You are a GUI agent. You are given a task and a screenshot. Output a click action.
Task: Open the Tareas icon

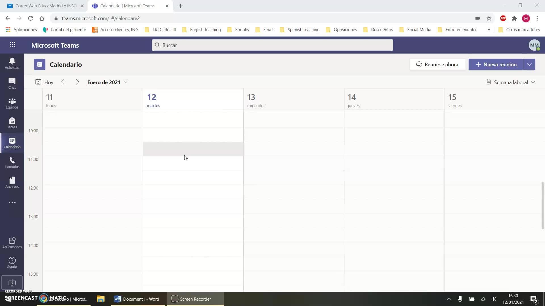pos(12,123)
